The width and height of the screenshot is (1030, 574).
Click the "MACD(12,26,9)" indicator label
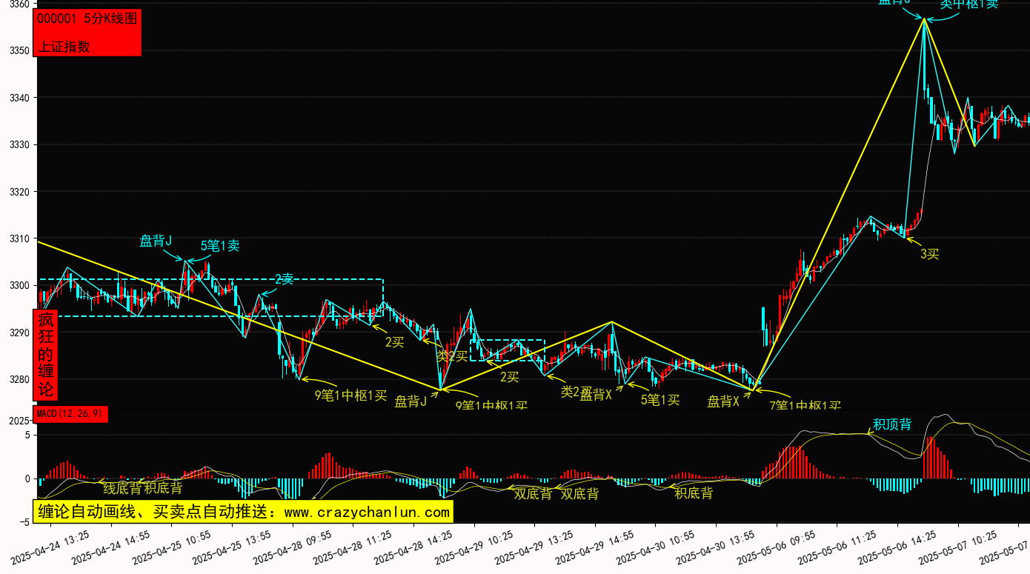(x=71, y=414)
